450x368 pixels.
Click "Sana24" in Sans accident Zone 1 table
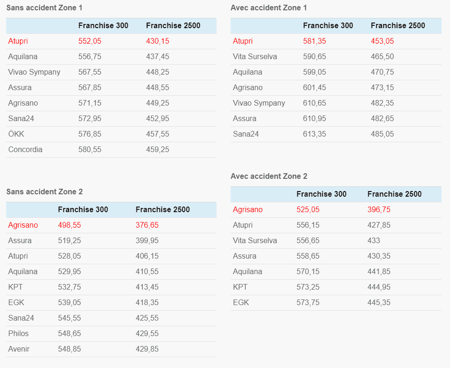21,118
